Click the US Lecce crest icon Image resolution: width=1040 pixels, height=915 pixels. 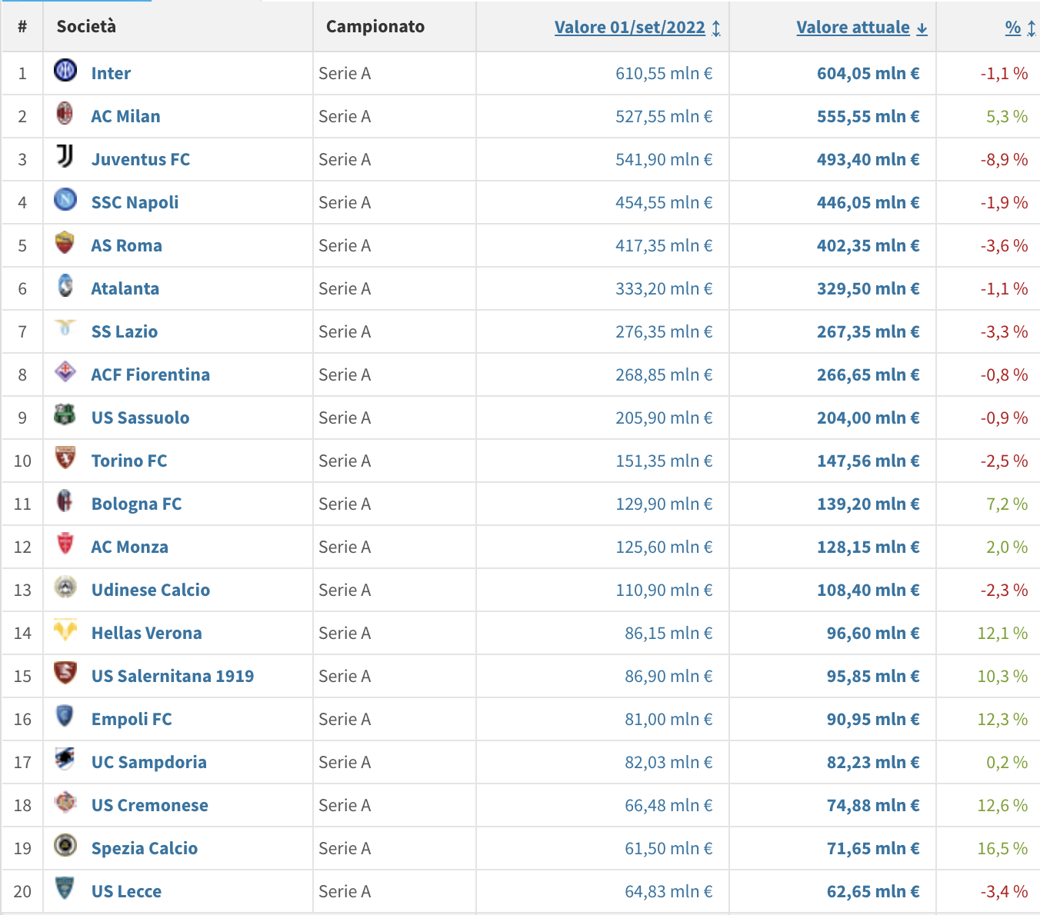[65, 888]
